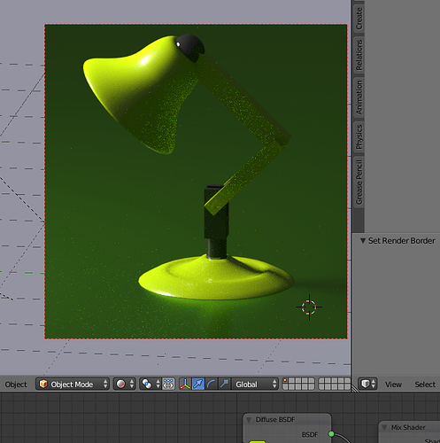Image resolution: width=440 pixels, height=443 pixels.
Task: Collapse the Set Render Border panel
Action: 363,241
